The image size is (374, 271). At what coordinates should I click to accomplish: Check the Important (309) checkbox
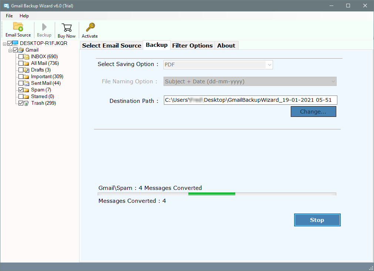point(21,77)
